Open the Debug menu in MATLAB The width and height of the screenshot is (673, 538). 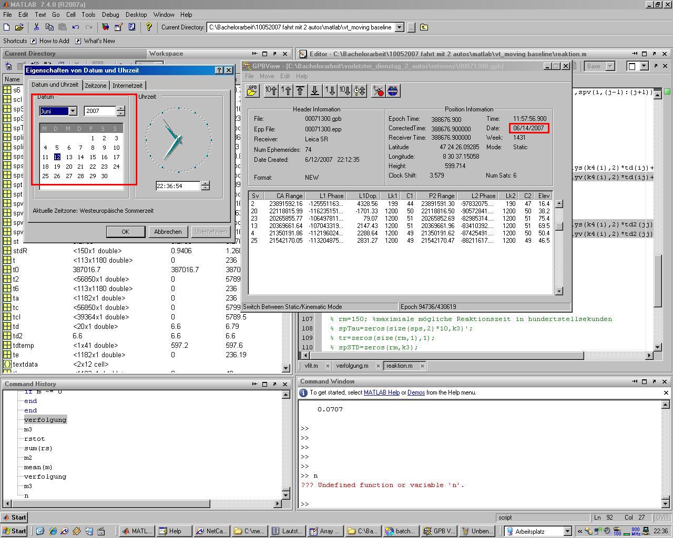coord(110,15)
